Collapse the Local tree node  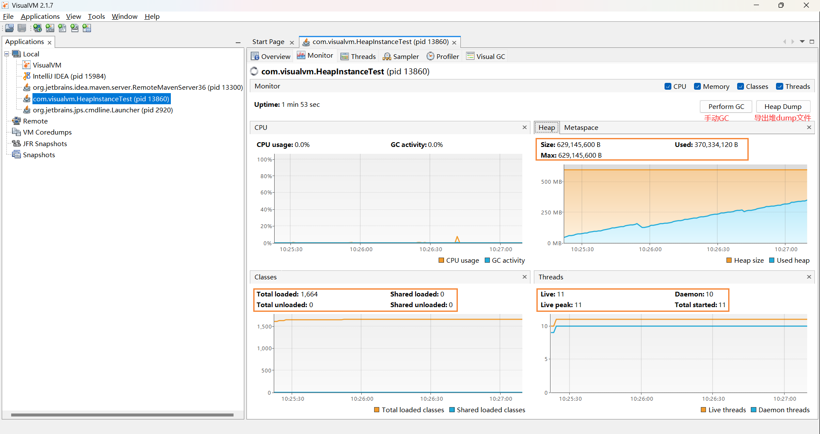pos(7,54)
